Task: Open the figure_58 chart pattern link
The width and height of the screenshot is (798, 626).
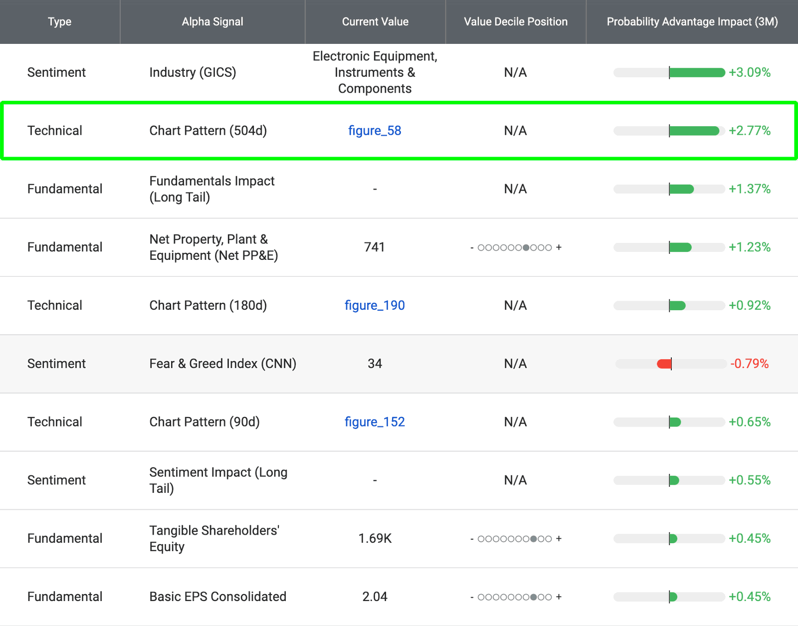Action: pos(375,131)
